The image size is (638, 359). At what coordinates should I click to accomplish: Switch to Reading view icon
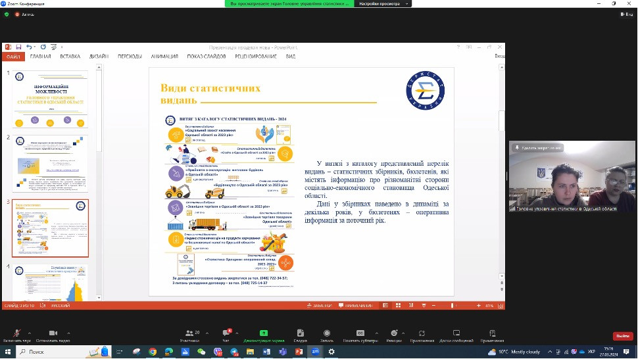(411, 305)
